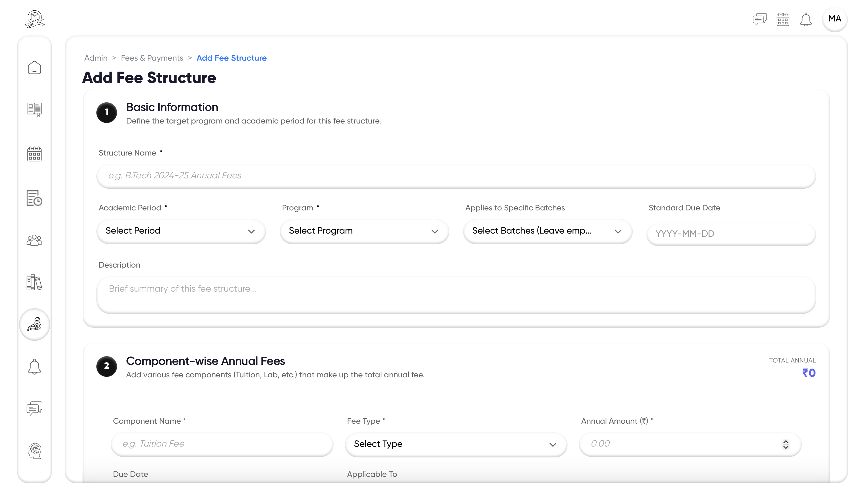Click the Annual Amount stepper arrows
Image resolution: width=865 pixels, height=490 pixels.
[x=785, y=444]
